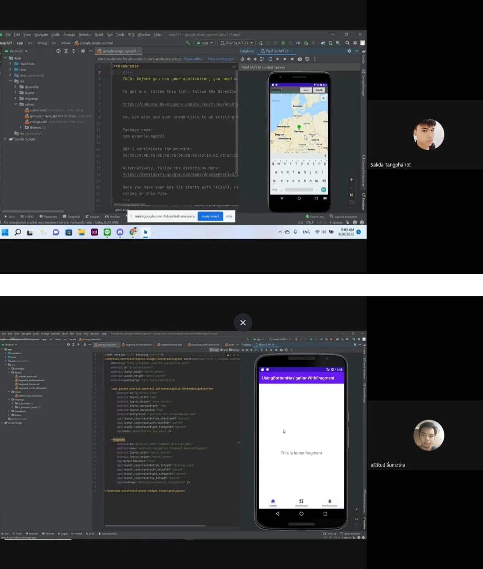Click the search magnifier in the map123 toolbar
The height and width of the screenshot is (569, 483).
pos(347,43)
